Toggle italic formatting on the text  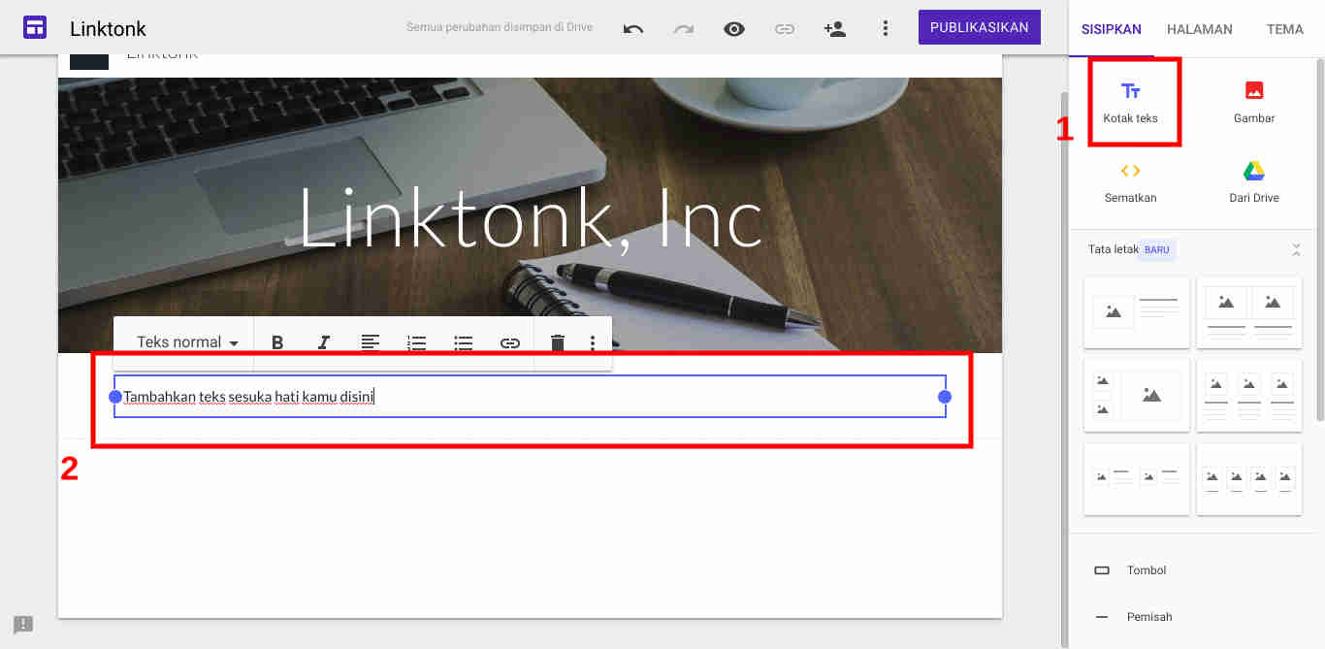click(x=323, y=341)
